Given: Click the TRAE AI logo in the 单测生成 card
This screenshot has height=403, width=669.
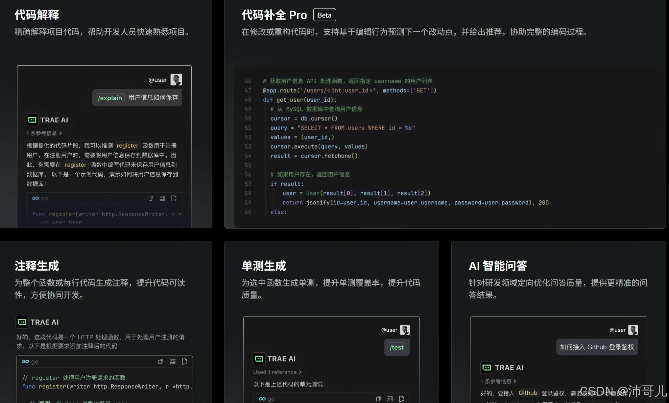Looking at the screenshot, I should click(259, 359).
